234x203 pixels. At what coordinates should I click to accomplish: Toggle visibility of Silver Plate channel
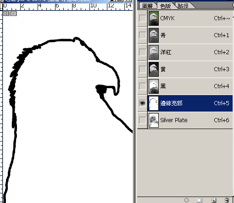(x=142, y=120)
